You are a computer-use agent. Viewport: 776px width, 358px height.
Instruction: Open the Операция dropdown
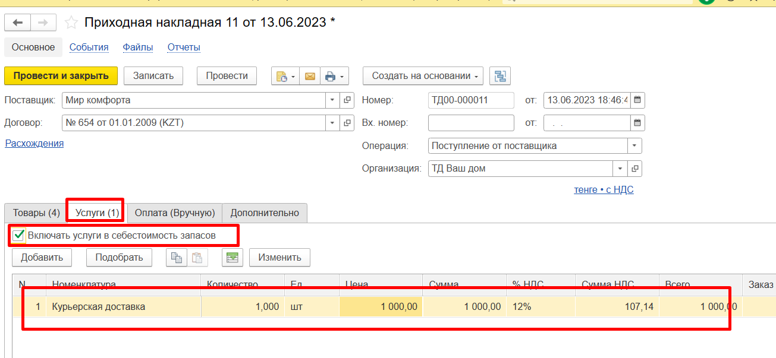(x=634, y=145)
